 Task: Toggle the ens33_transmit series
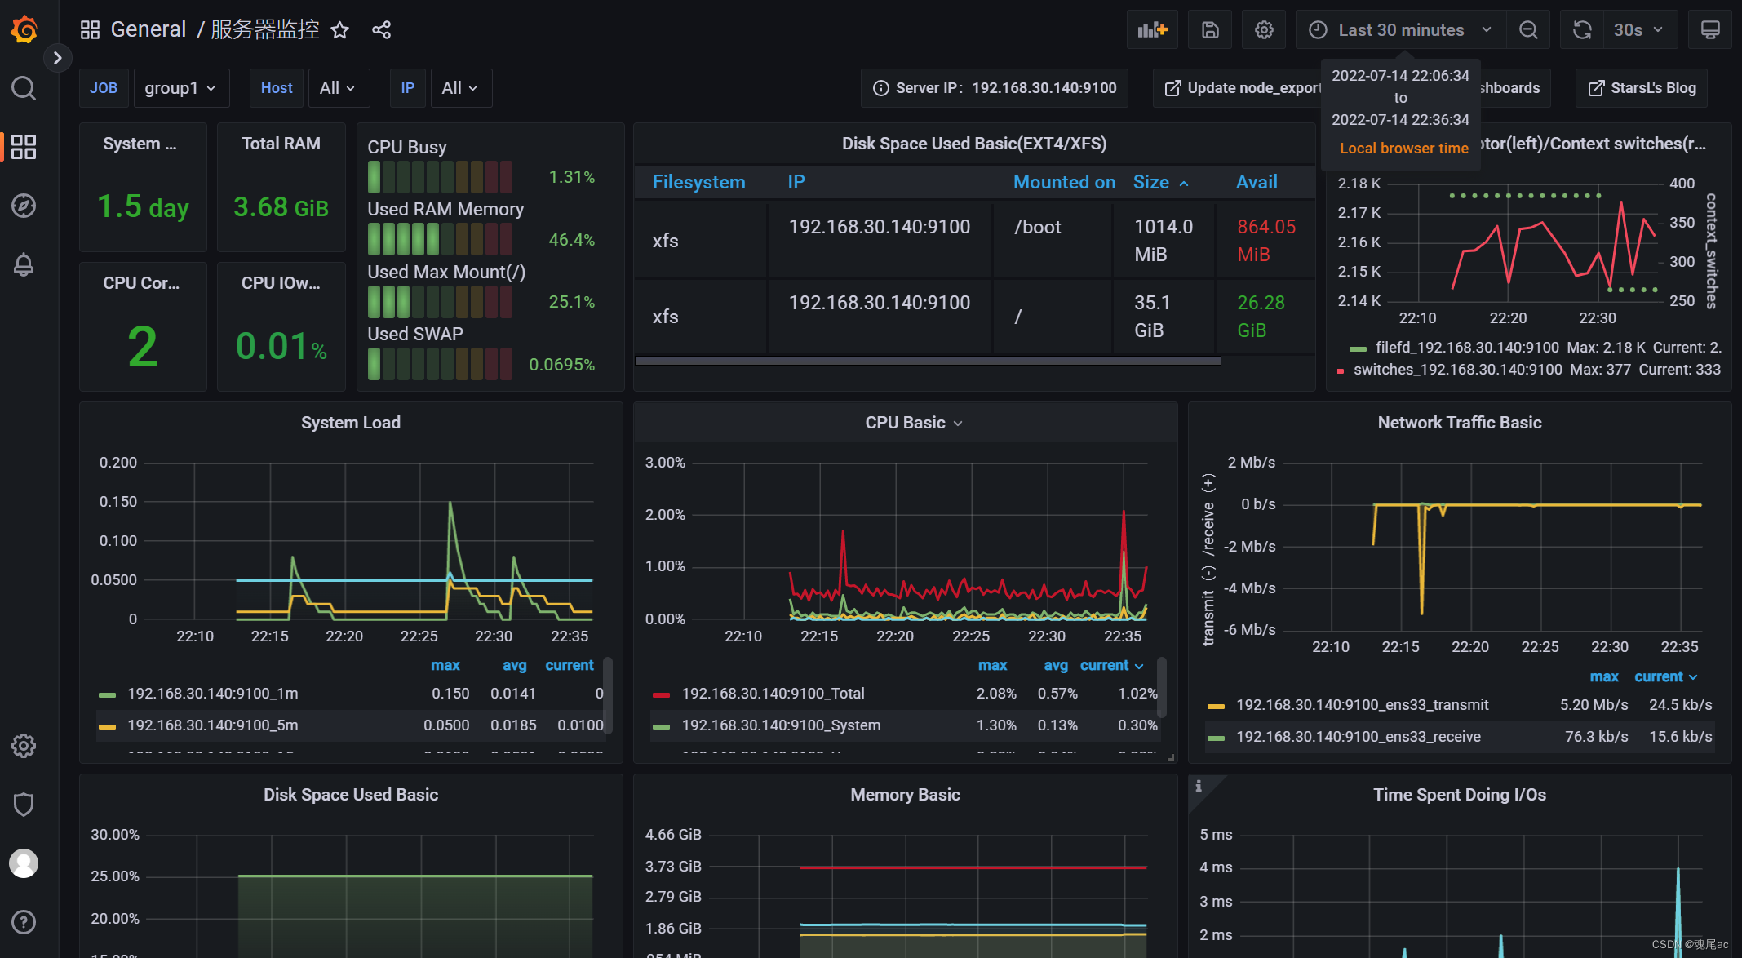1362,705
